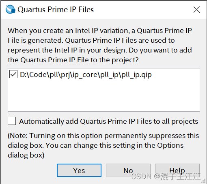Click the 'pll_ip.qip' filename at the path end
This screenshot has width=207, height=184.
[136, 75]
